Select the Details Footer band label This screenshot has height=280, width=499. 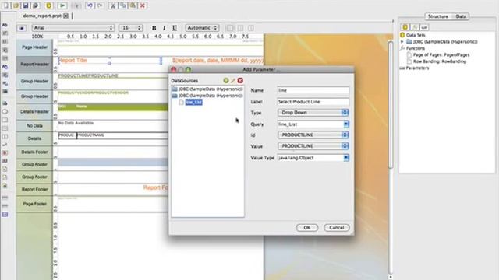point(34,152)
